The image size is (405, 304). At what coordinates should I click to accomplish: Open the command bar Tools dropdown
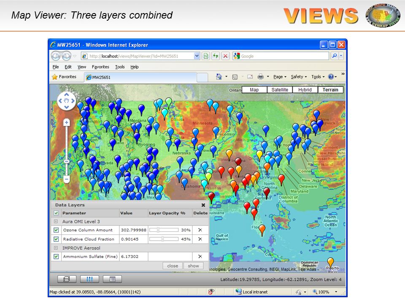318,77
